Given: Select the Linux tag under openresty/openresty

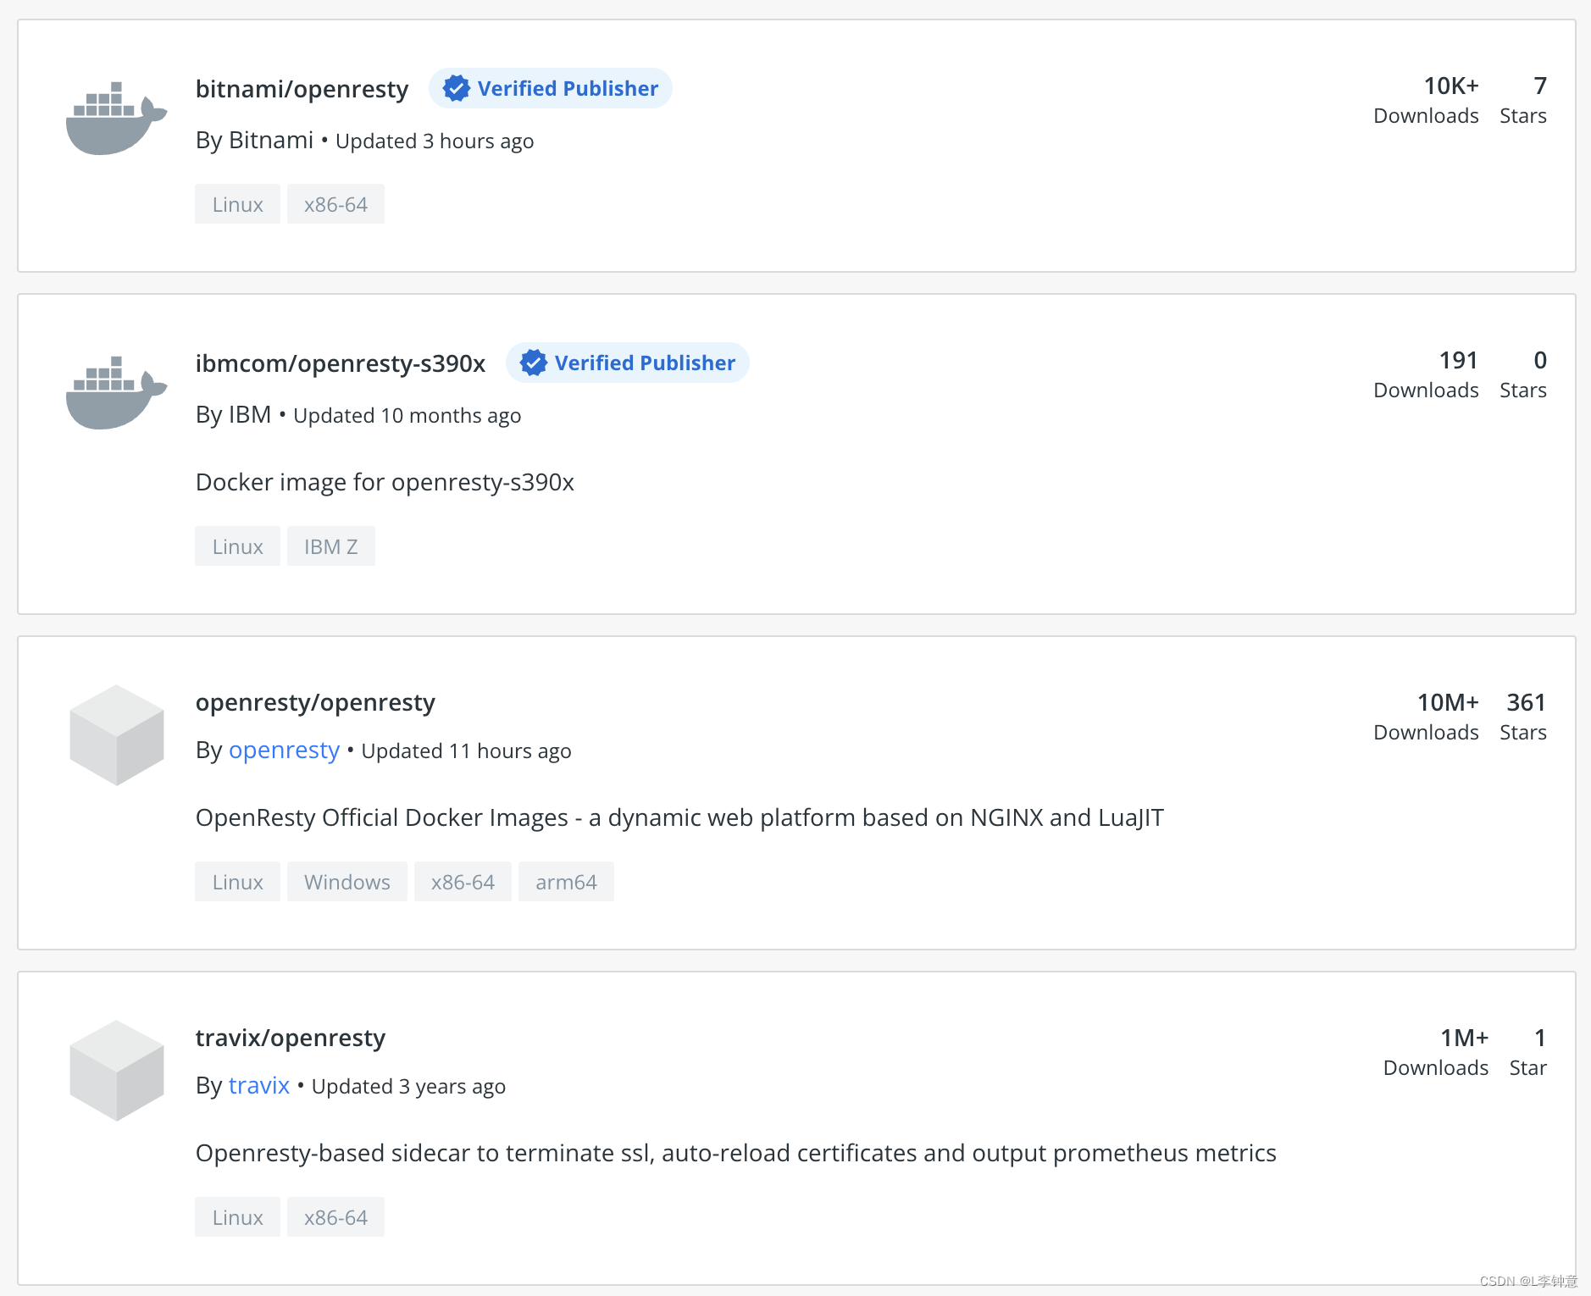Looking at the screenshot, I should [237, 882].
